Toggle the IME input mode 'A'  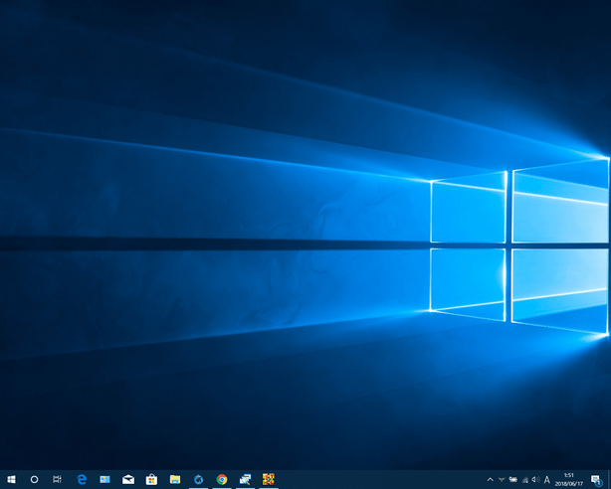546,480
